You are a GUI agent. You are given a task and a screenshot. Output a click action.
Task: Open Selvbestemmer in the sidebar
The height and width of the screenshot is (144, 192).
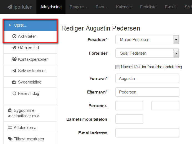[x=30, y=71]
